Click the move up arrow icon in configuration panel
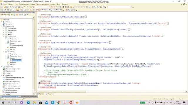The image size is (188, 105). (20, 15)
